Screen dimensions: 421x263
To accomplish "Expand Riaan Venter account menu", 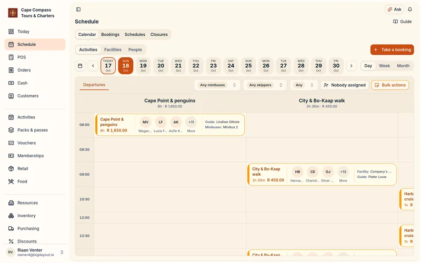I will (x=62, y=252).
